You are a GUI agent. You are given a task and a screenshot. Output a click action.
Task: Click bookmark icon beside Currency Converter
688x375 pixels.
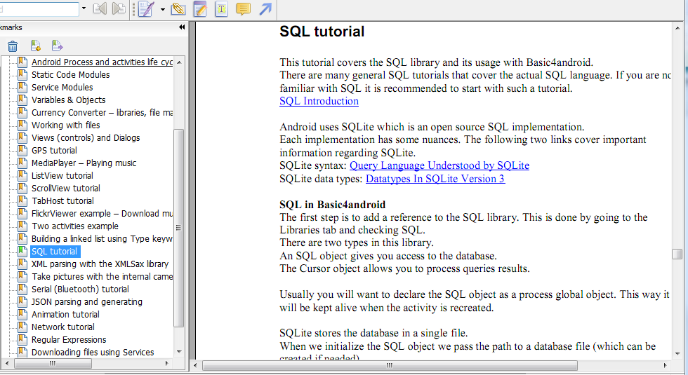(22, 113)
